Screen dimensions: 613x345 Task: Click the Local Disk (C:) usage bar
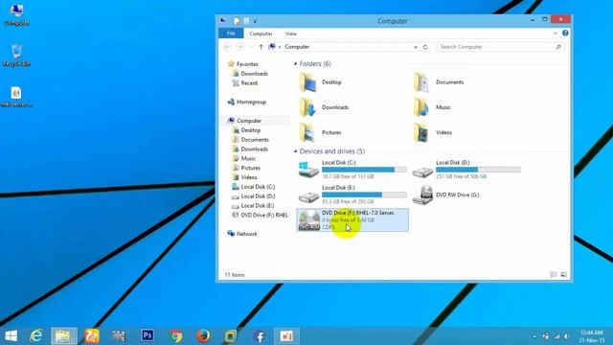point(364,170)
